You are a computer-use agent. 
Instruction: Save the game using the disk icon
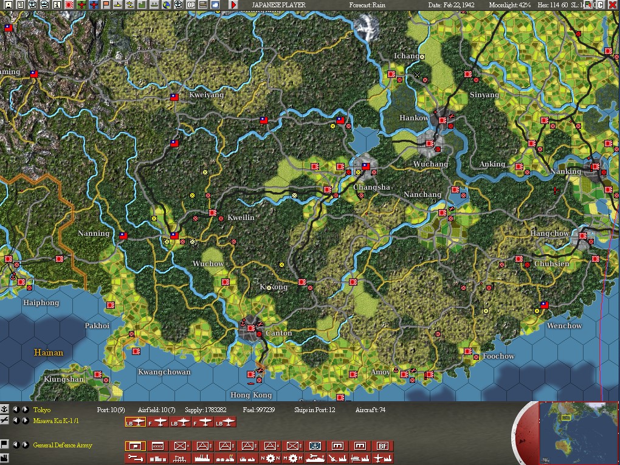click(9, 5)
